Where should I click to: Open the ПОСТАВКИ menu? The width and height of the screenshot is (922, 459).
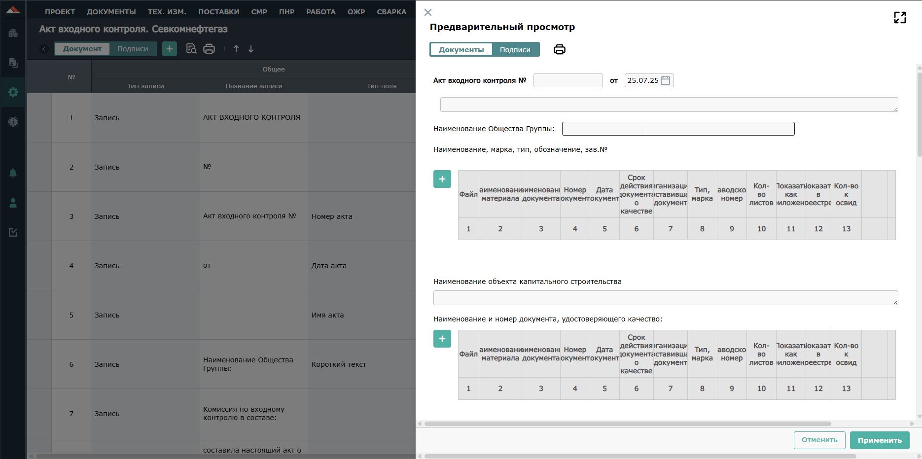[x=219, y=12]
